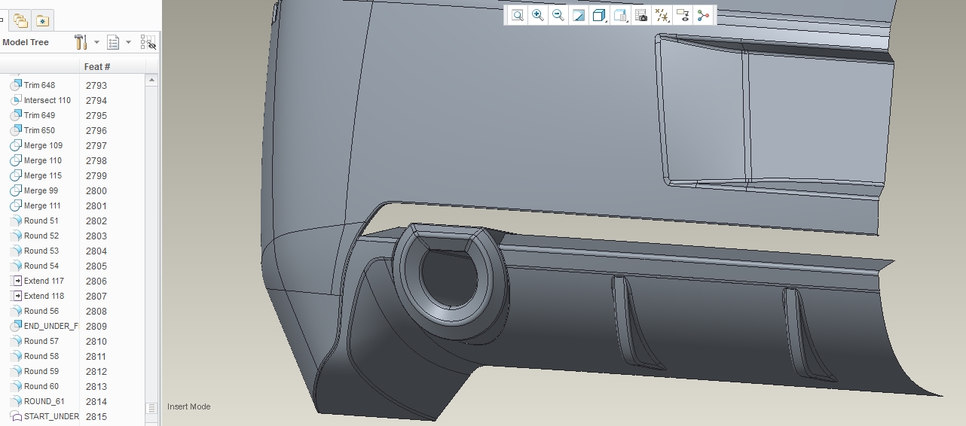Select Trim 649 in the model tree
Viewport: 966px width, 426px height.
pos(39,115)
